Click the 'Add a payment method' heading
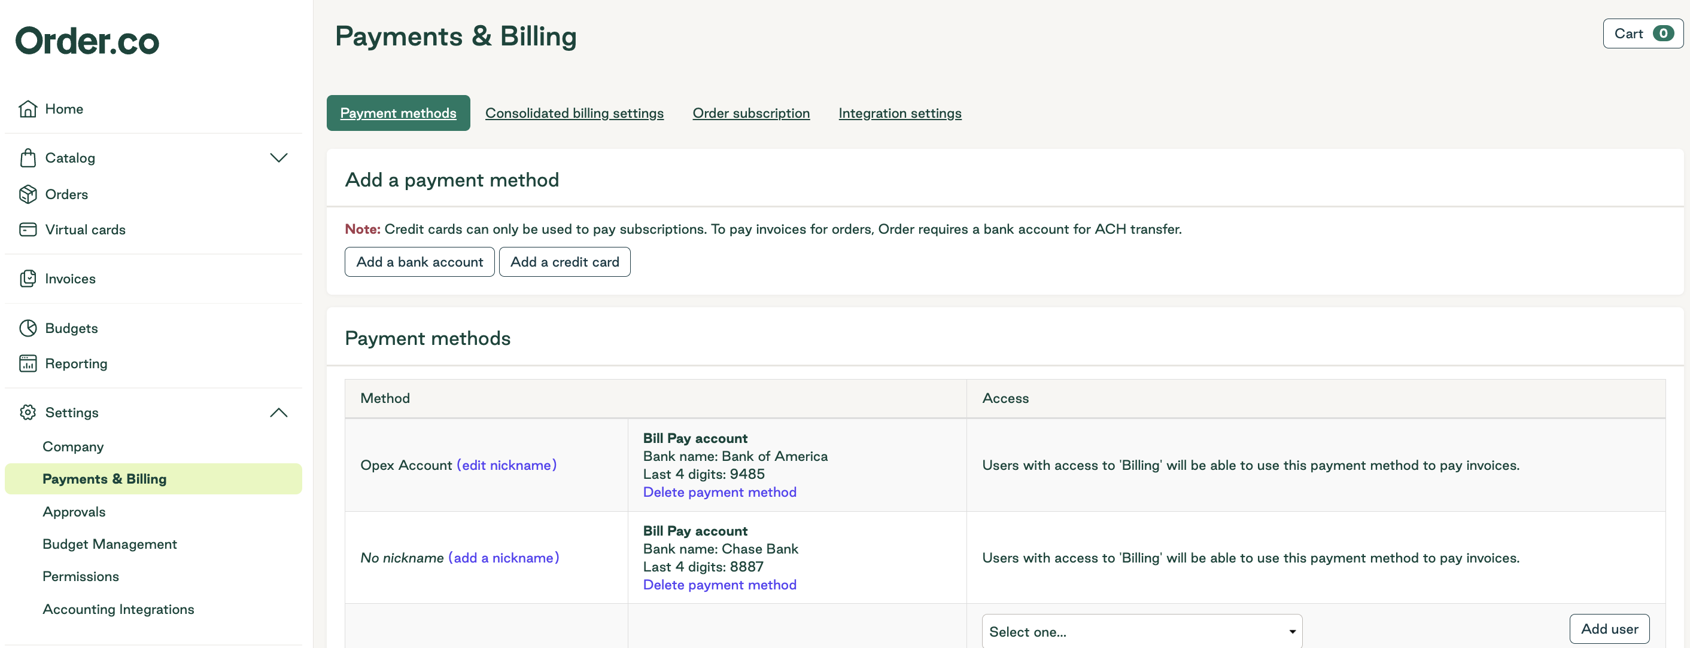The height and width of the screenshot is (648, 1690). 452,179
